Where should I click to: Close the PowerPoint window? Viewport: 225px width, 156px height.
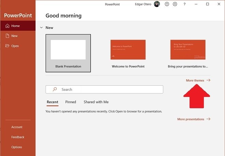pos(219,4)
